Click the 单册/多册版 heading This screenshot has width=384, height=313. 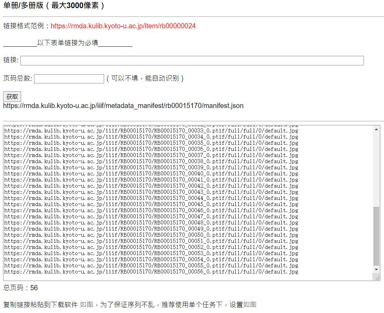click(54, 6)
